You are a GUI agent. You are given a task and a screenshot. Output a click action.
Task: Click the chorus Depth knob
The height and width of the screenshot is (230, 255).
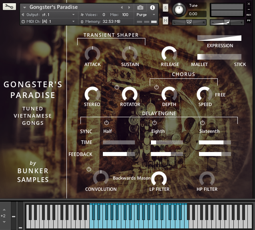(x=169, y=94)
